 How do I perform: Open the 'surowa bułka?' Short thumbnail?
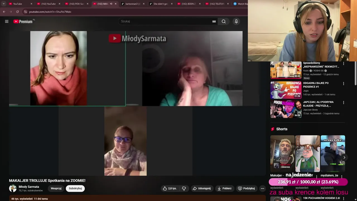(x=333, y=154)
